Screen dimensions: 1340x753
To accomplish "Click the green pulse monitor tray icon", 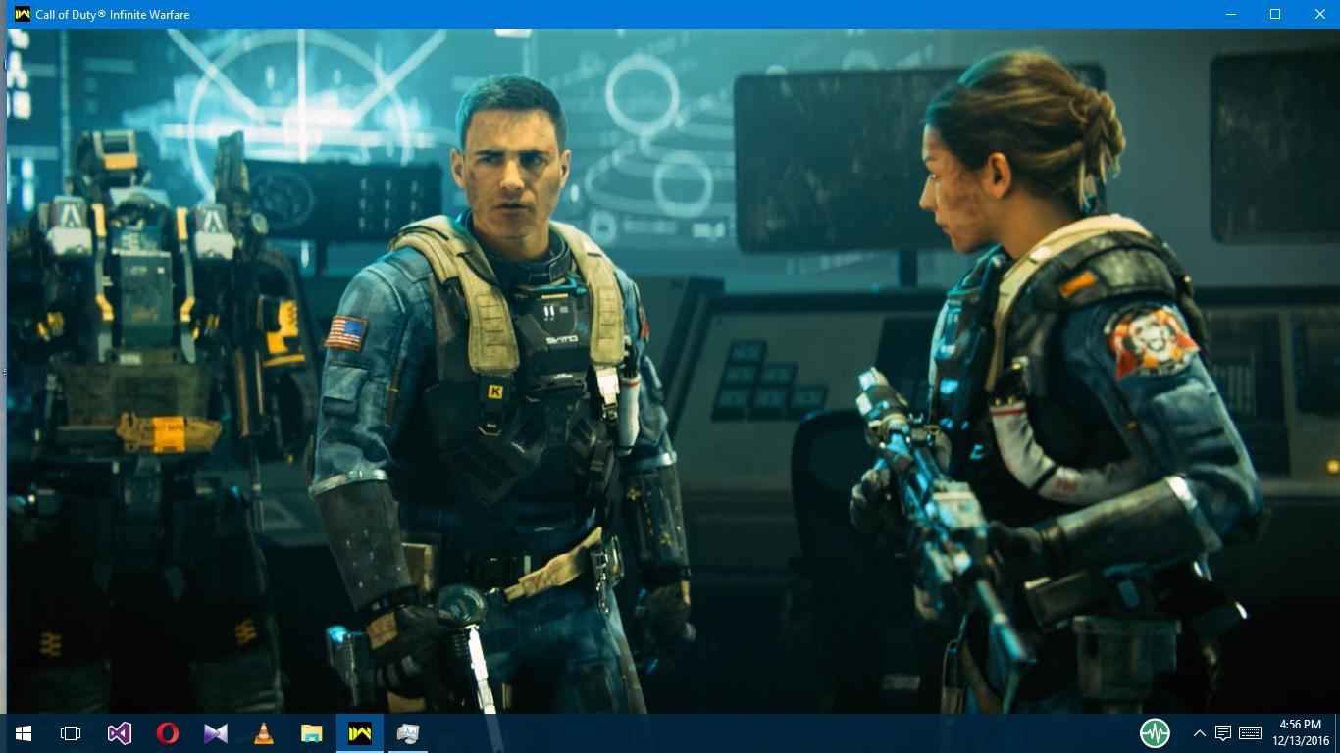I will (1155, 732).
